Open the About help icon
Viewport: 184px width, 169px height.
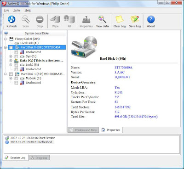151,19
